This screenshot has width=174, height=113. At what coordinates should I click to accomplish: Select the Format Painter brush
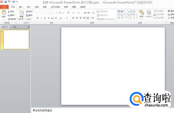(9, 19)
